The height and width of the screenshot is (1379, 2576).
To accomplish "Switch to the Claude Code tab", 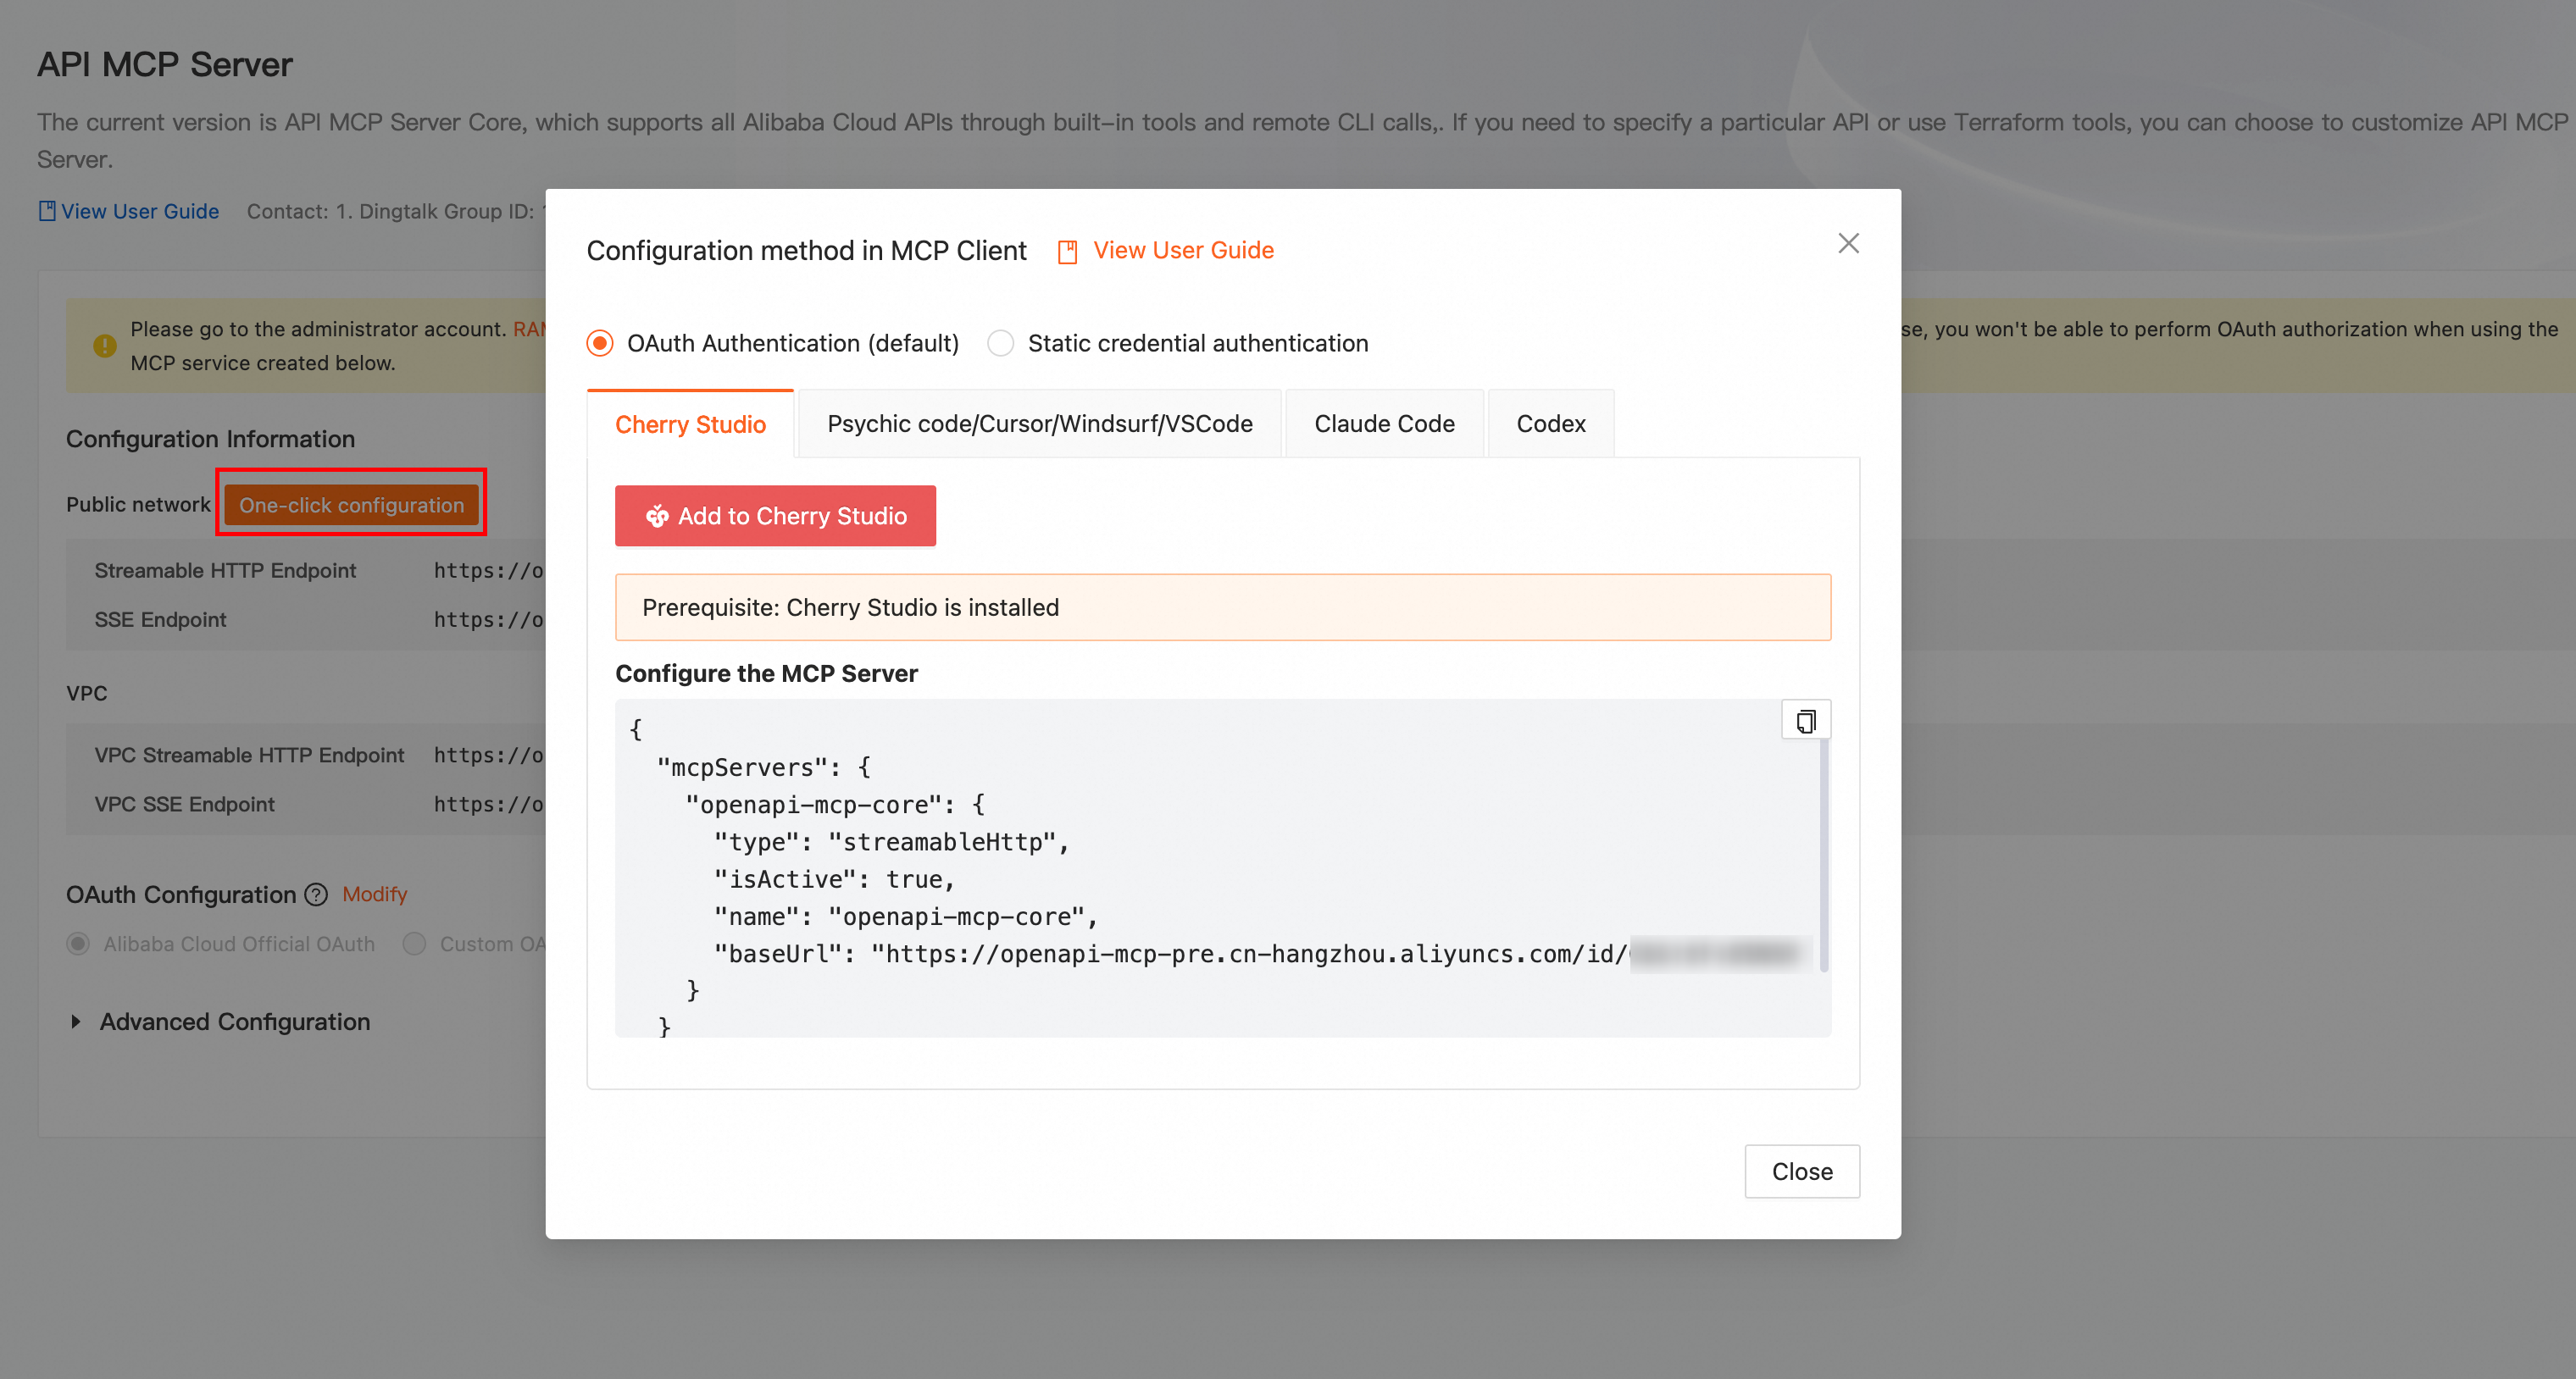I will tap(1384, 424).
